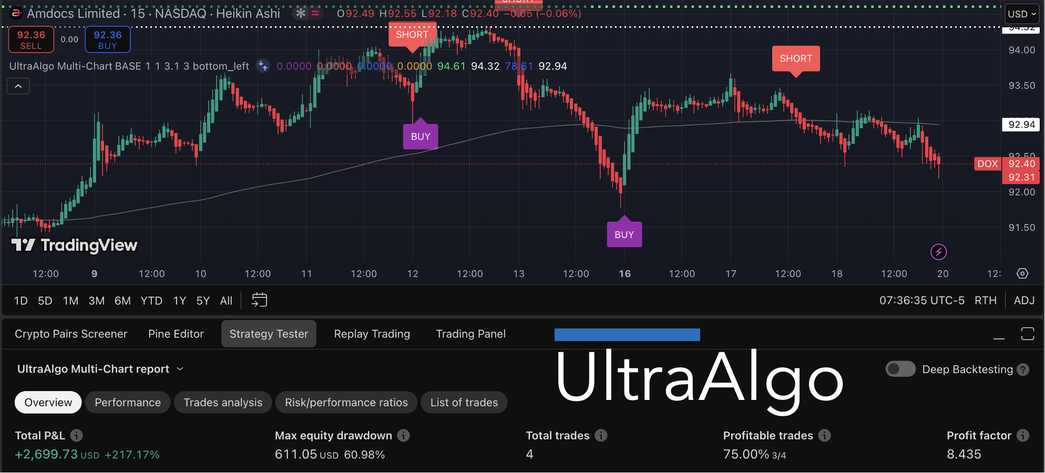
Task: Open the go-to-date calendar icon
Action: [x=260, y=300]
